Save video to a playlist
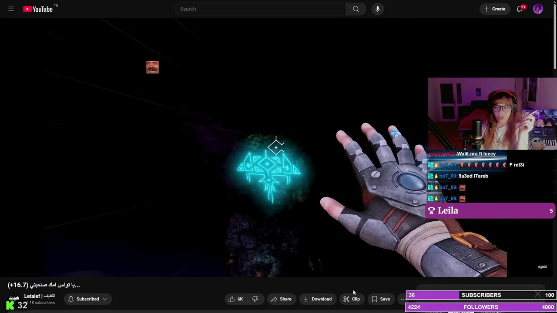This screenshot has height=313, width=557. [x=381, y=299]
